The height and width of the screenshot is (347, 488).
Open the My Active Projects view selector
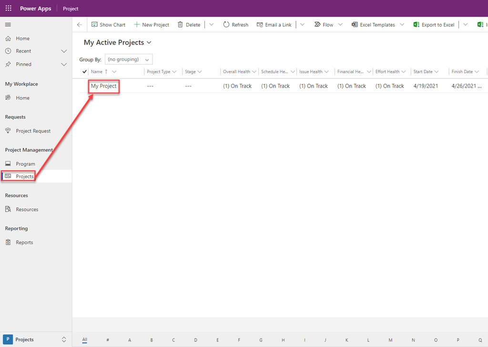point(118,43)
